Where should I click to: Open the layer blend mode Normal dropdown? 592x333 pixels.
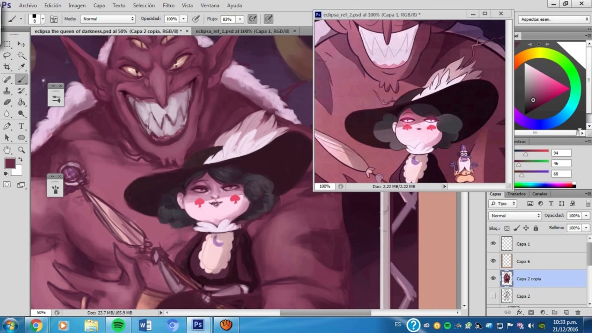515,216
